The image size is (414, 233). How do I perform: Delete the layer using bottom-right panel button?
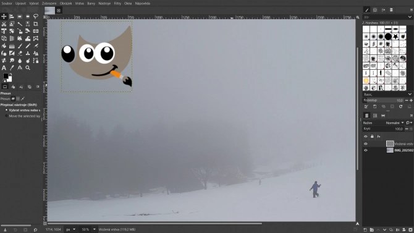pyautogui.click(x=410, y=230)
